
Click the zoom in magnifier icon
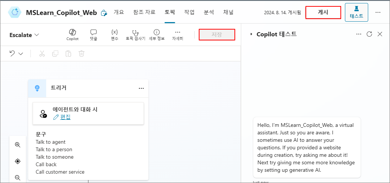point(17,144)
